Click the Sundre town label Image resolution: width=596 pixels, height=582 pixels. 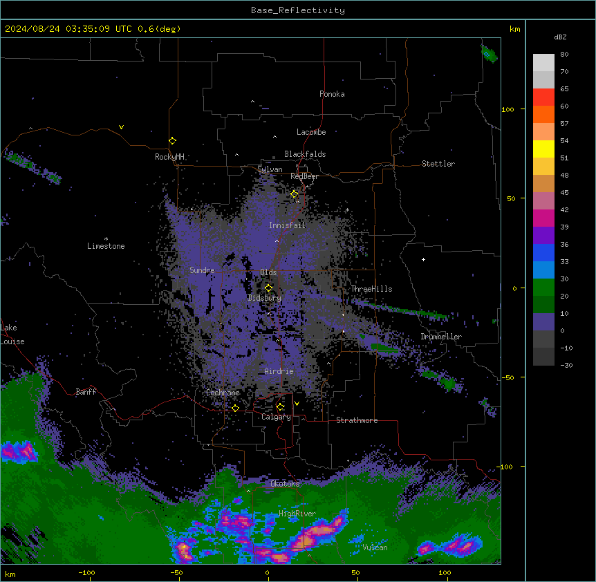coord(202,270)
